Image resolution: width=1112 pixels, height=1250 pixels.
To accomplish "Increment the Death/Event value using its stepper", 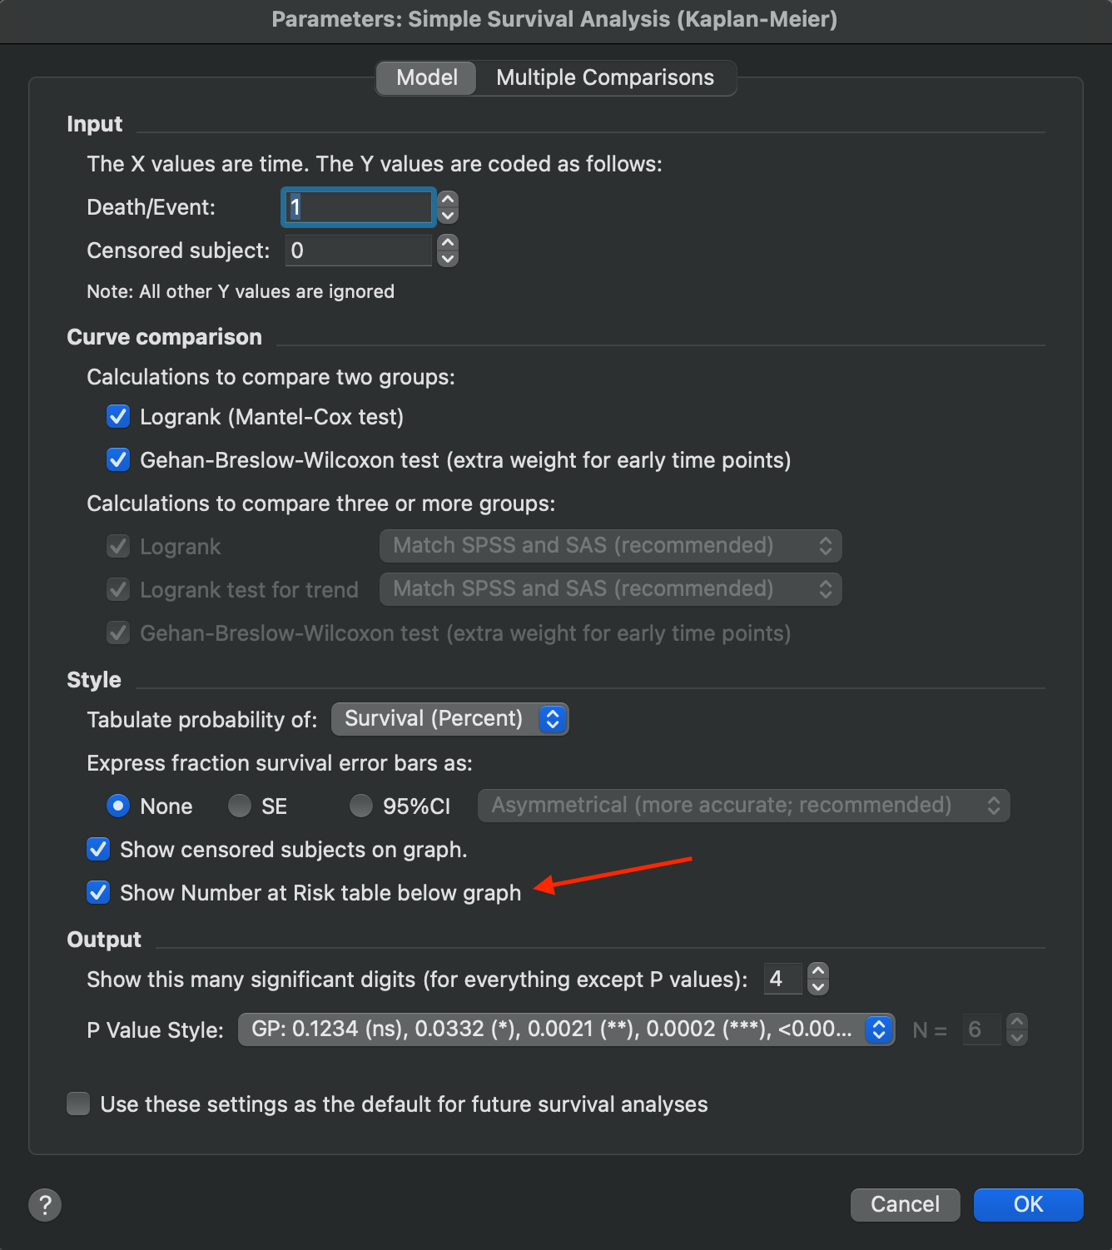I will [446, 200].
